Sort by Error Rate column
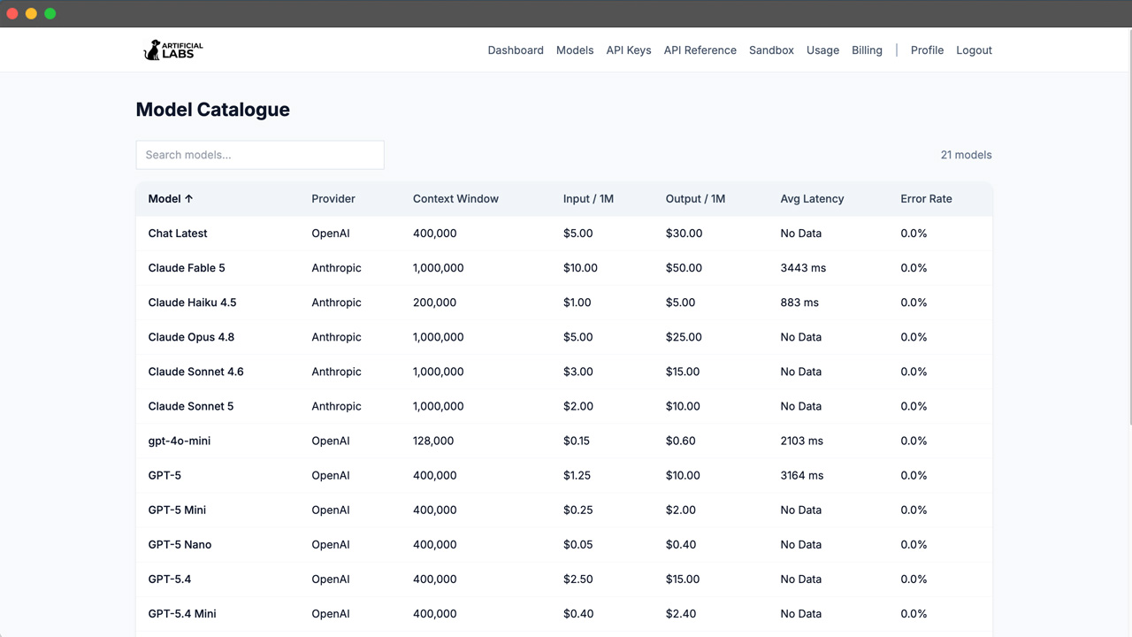This screenshot has width=1132, height=637. click(x=926, y=199)
